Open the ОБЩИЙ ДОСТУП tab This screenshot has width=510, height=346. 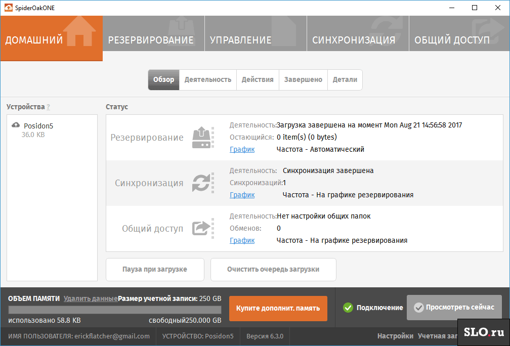pyautogui.click(x=459, y=33)
